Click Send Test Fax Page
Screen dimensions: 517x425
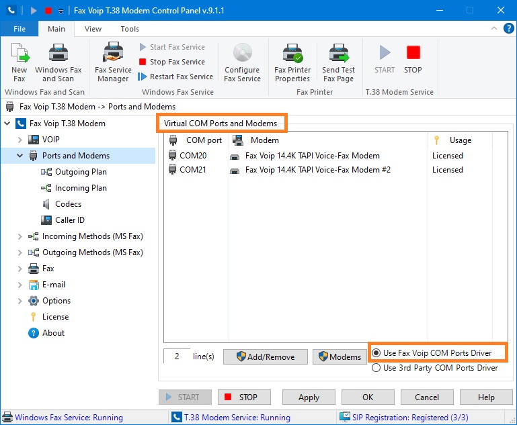pos(339,62)
